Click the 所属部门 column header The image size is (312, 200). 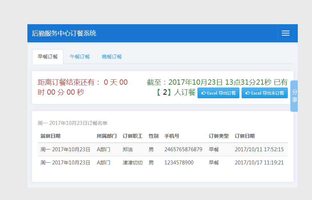tap(106, 136)
